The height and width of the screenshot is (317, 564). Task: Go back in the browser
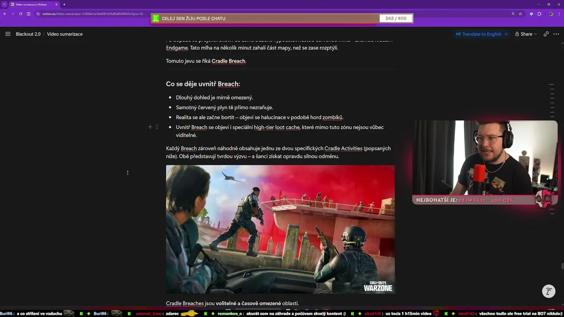(x=4, y=14)
